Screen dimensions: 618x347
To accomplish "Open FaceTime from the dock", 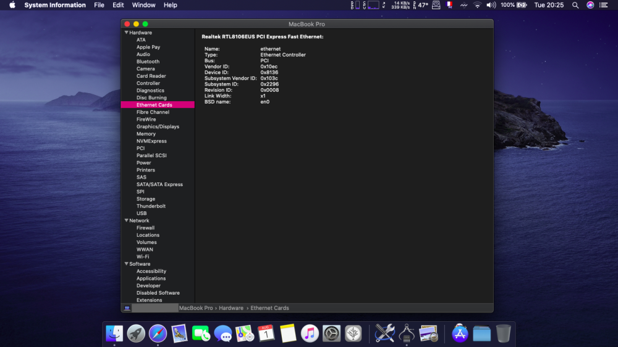I will click(201, 333).
